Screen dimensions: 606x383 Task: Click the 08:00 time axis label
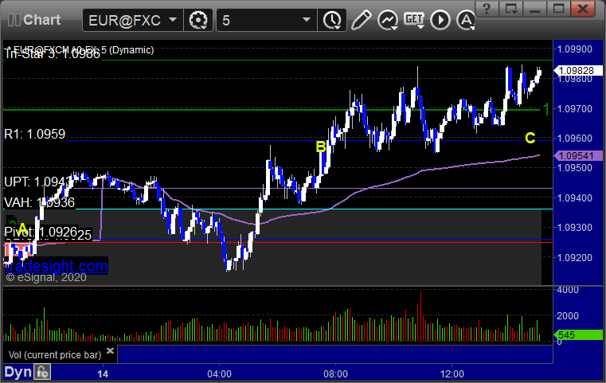pyautogui.click(x=335, y=374)
